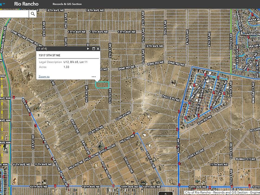
Task: Click the Zoom to link
Action: coord(44,77)
